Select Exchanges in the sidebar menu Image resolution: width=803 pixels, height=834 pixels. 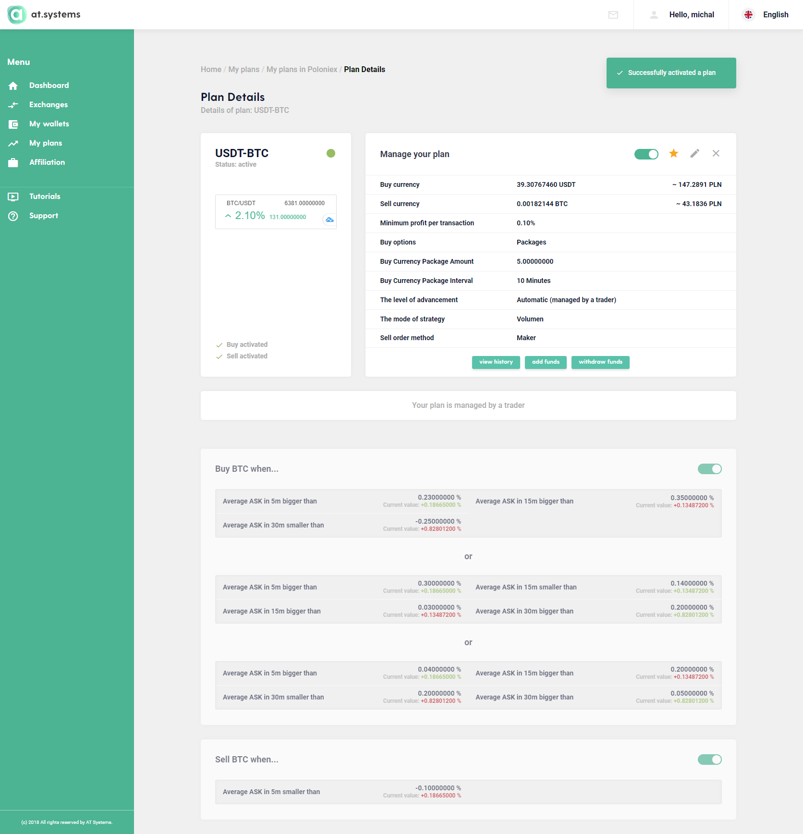point(49,105)
